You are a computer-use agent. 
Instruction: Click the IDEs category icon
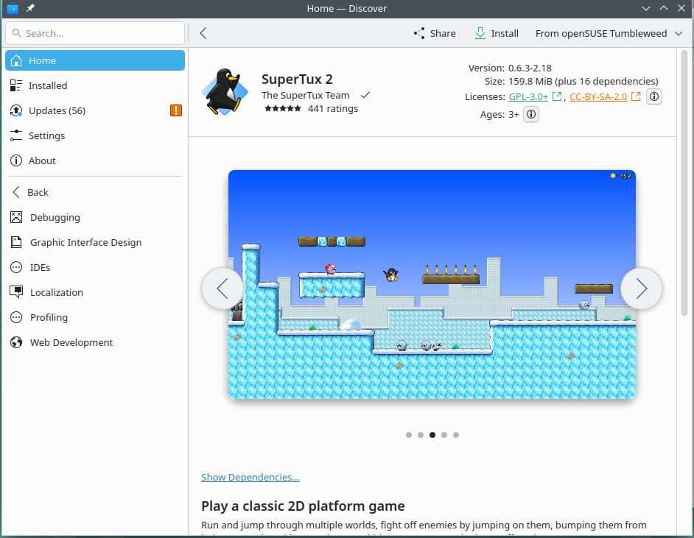16,267
